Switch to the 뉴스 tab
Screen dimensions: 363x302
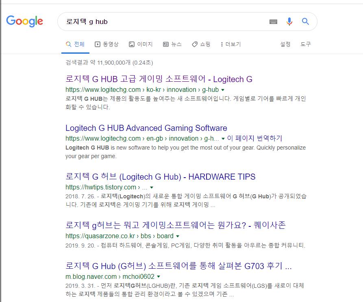tap(172, 44)
